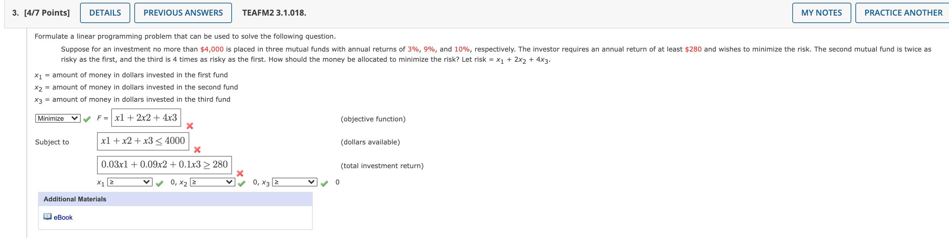Viewport: 949px width, 238px height.
Task: Click the DETAILS button
Action: tap(104, 12)
